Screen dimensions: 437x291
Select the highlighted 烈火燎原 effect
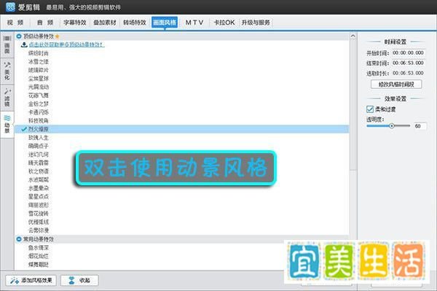[181, 129]
